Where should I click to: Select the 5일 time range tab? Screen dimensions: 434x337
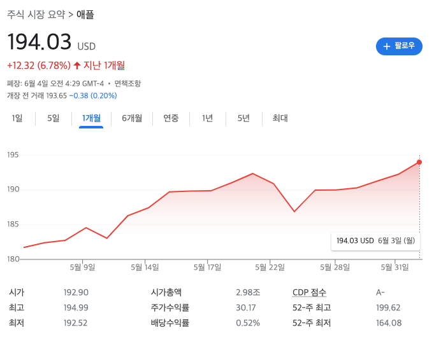tap(54, 118)
